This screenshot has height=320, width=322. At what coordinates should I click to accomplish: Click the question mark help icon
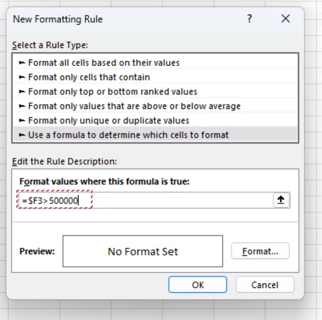point(250,19)
